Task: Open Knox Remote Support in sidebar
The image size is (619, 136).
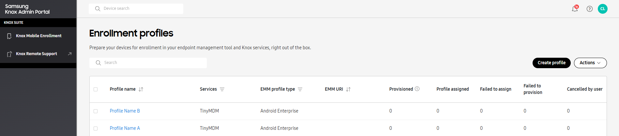Action: (x=36, y=54)
